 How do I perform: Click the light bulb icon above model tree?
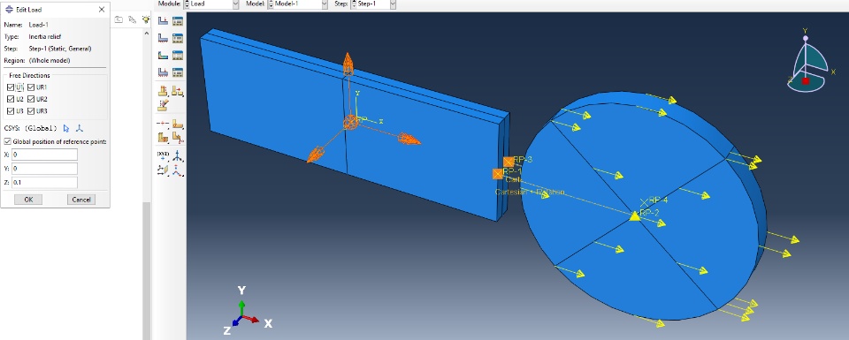pyautogui.click(x=146, y=19)
